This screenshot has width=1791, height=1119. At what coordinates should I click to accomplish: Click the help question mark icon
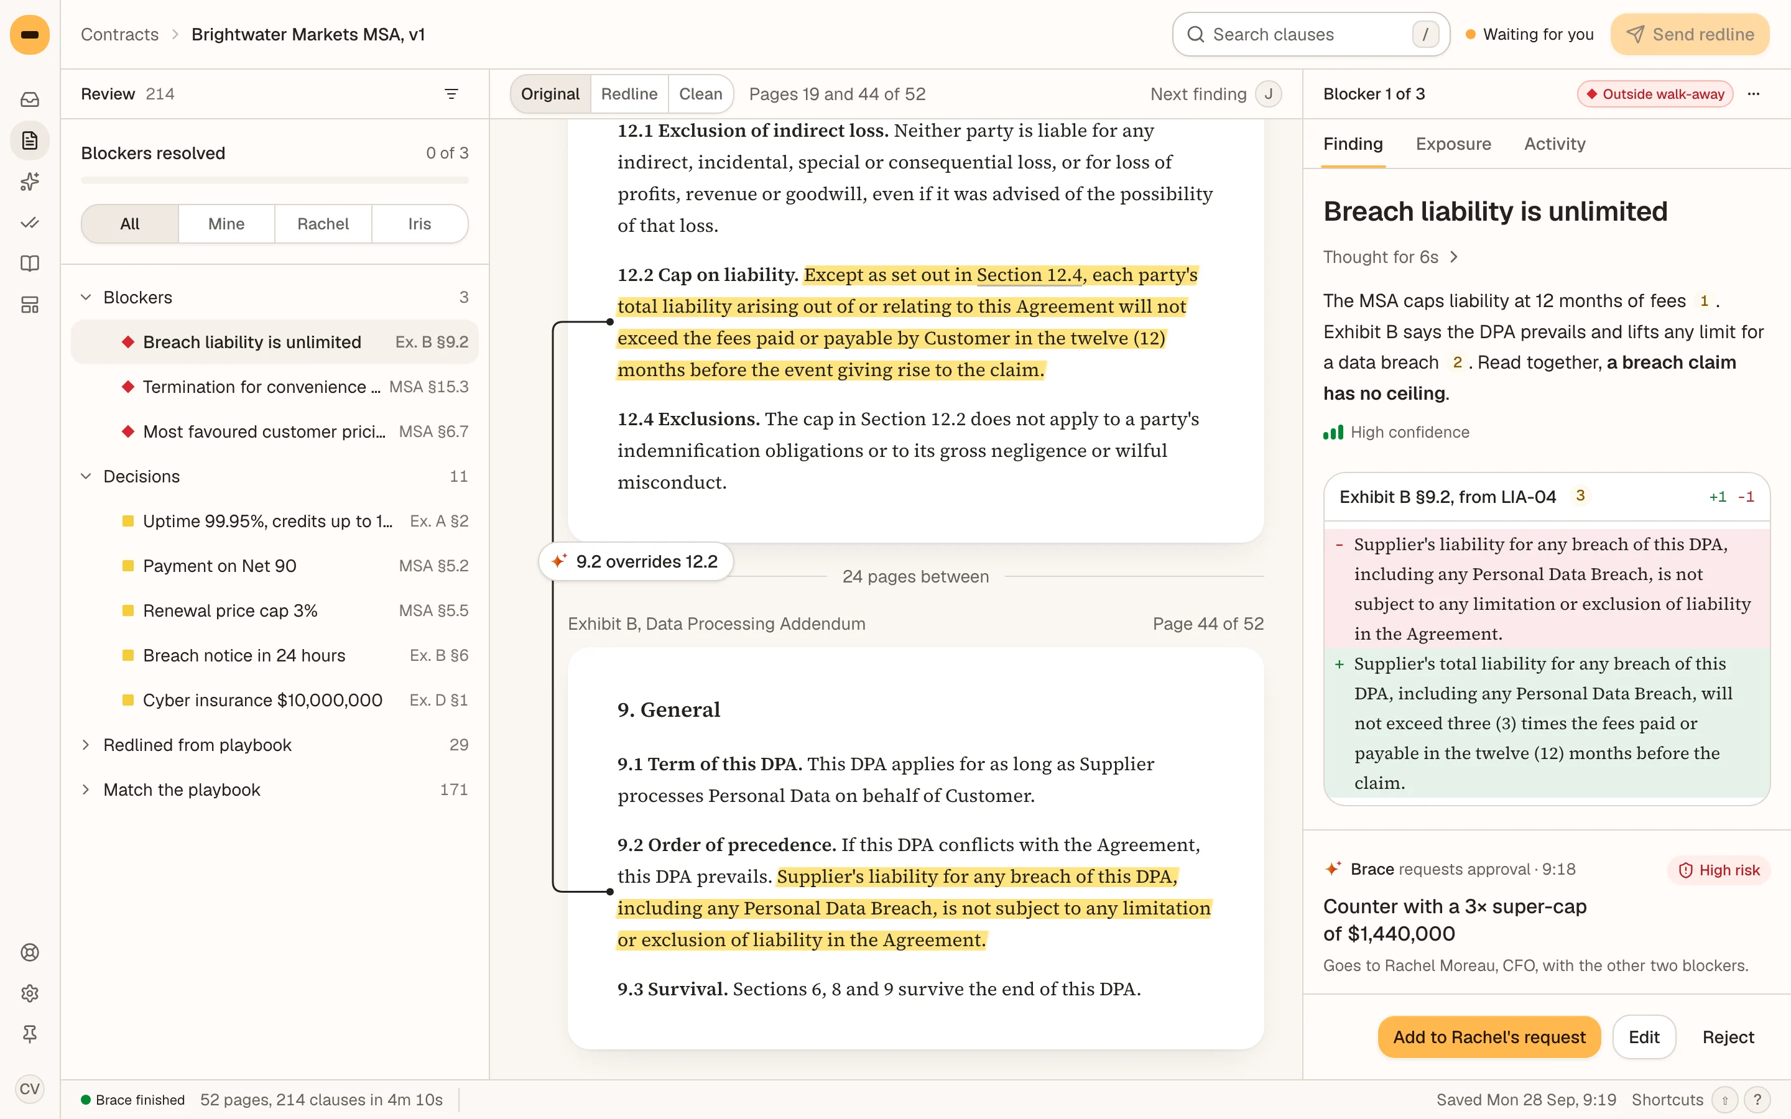(x=1757, y=1100)
